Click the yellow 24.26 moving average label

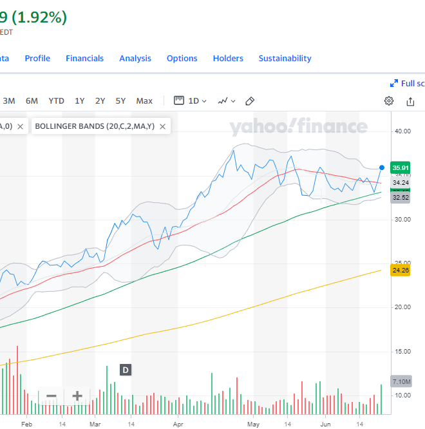click(x=401, y=270)
